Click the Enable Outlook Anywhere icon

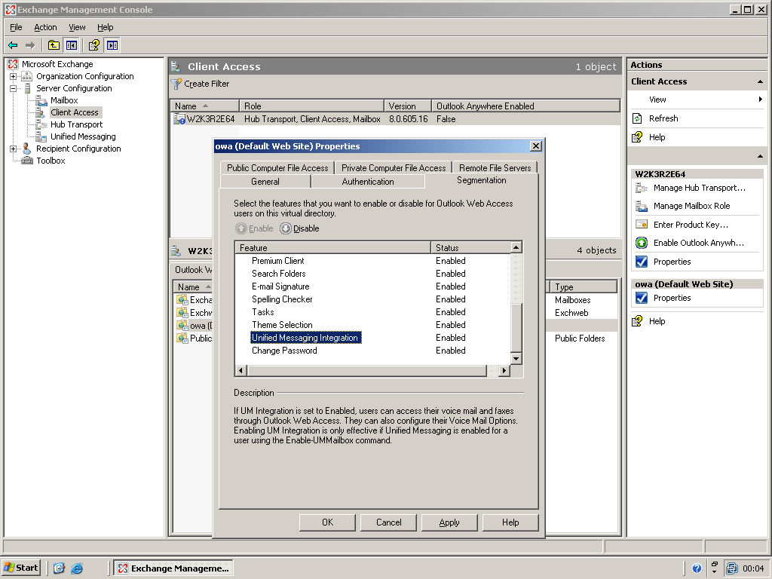(642, 243)
